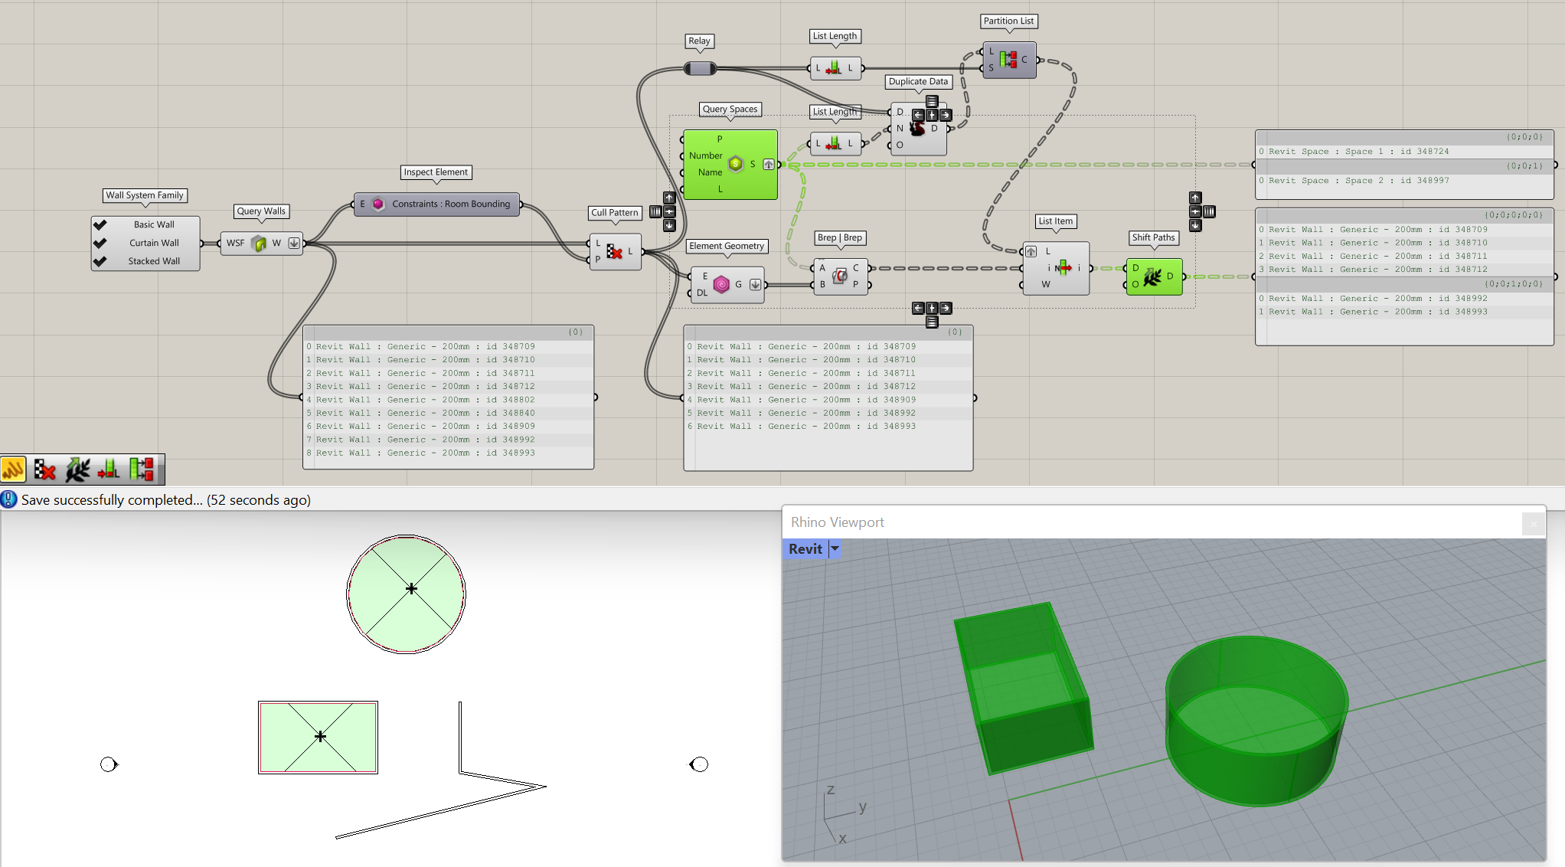
Task: Click the flatten arrow on Query Walls W output
Action: [x=294, y=244]
